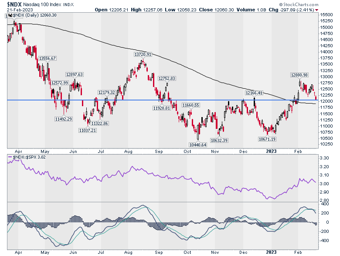Click the 12572.99 price label
340x256 pixels.
click(x=60, y=83)
